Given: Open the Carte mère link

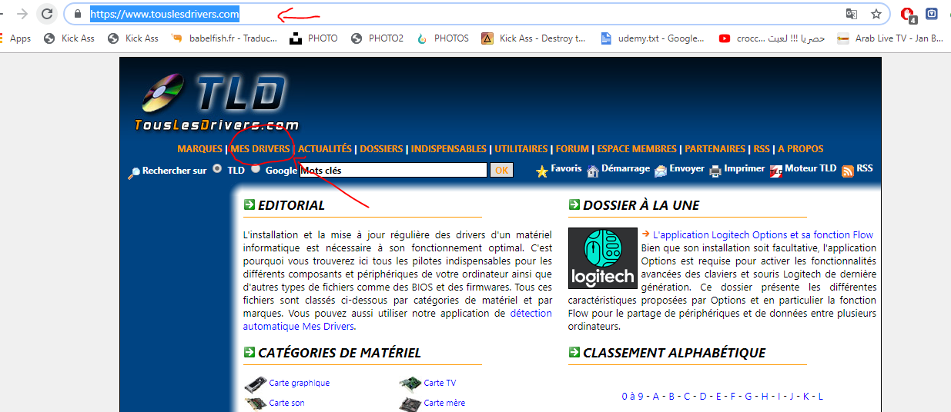Looking at the screenshot, I should pos(444,403).
